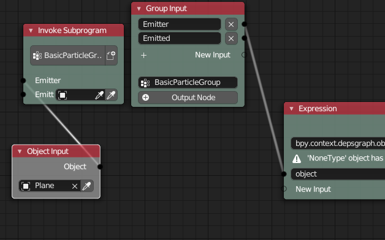Click the New Input label in Group Input

pyautogui.click(x=213, y=55)
